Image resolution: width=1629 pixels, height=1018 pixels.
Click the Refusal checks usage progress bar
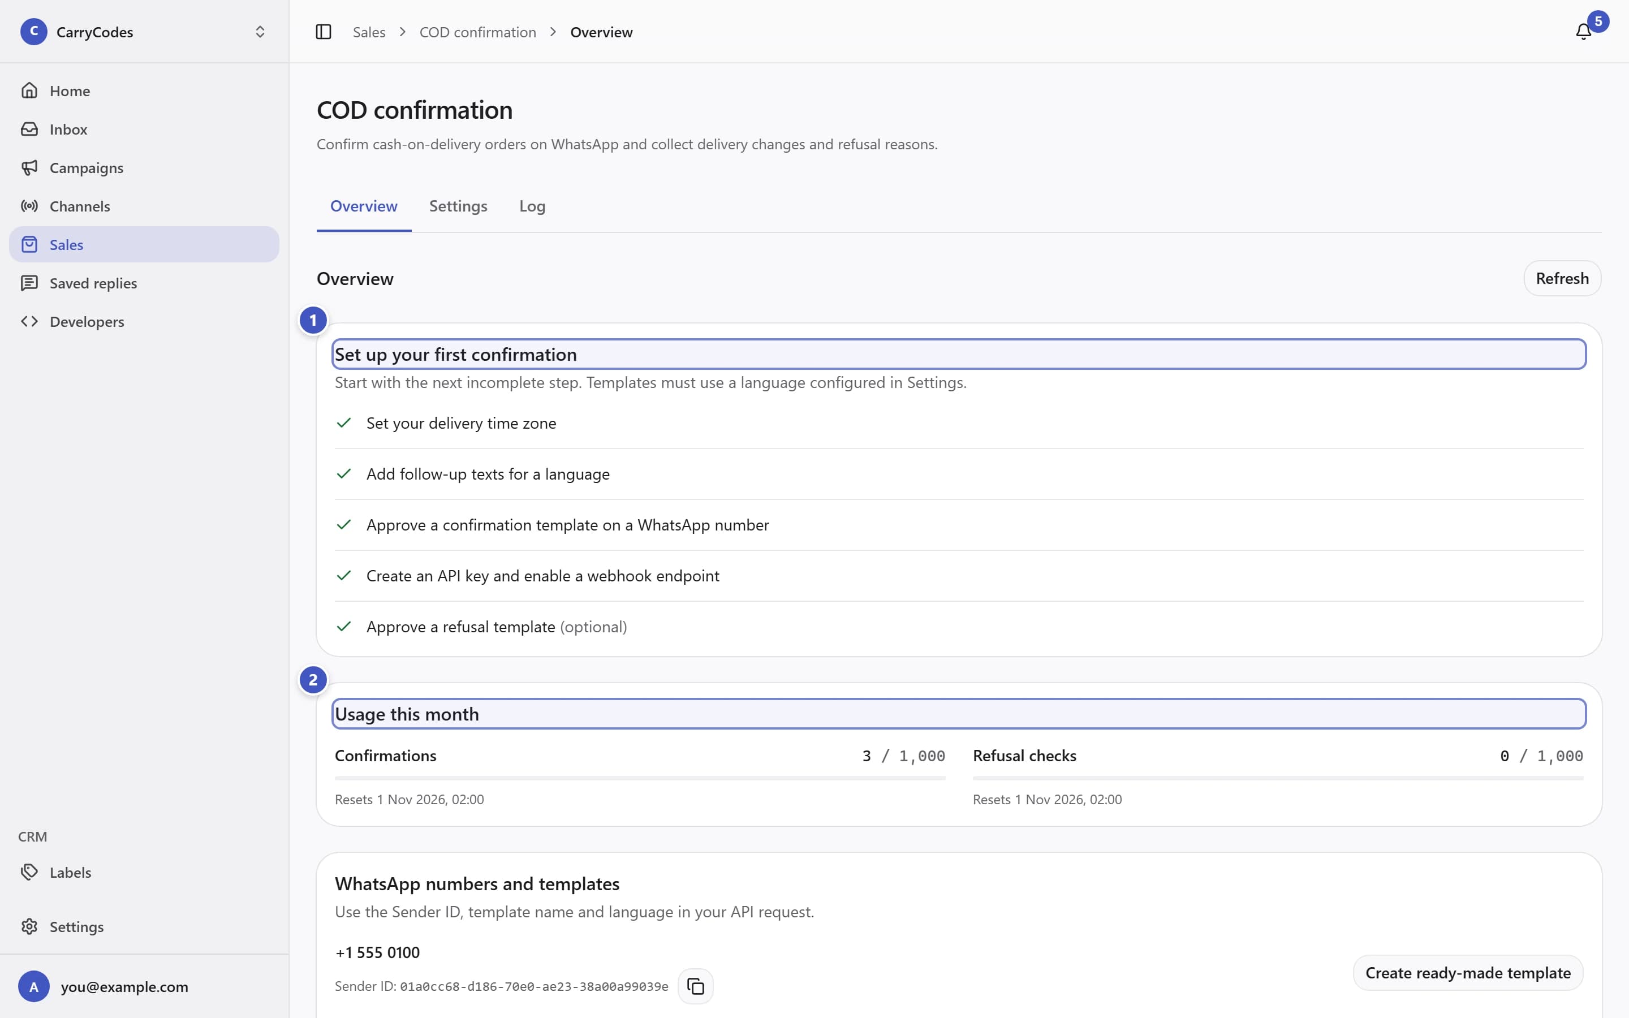click(x=1278, y=778)
